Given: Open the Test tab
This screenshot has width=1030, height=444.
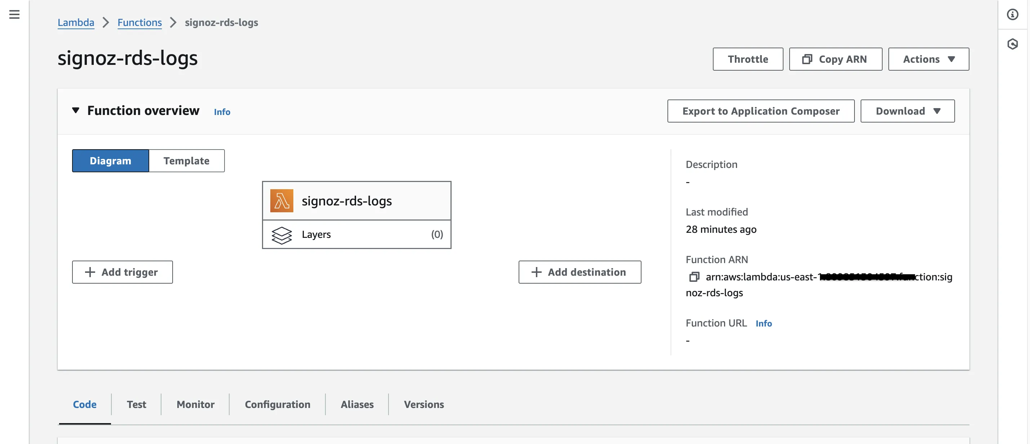Looking at the screenshot, I should coord(136,404).
